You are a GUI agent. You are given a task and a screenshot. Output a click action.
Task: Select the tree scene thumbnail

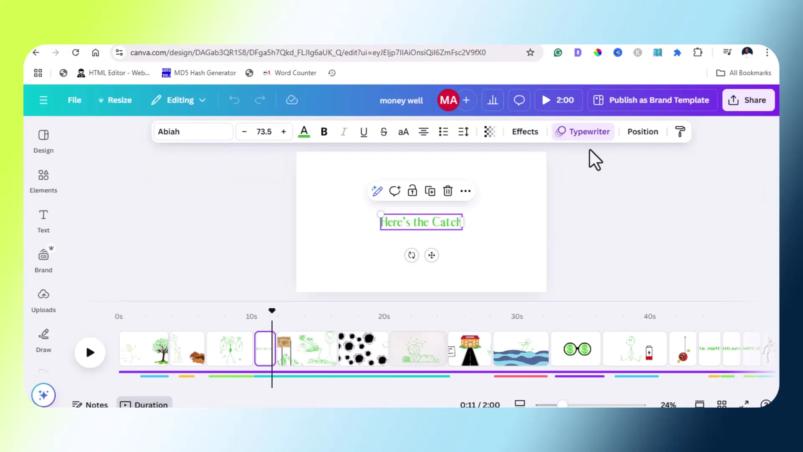click(144, 349)
